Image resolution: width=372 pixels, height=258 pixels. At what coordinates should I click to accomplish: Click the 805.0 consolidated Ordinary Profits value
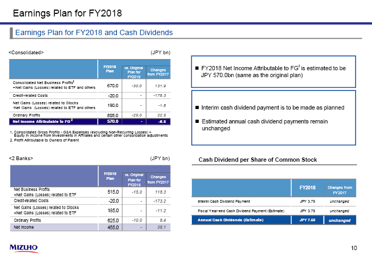click(112, 113)
